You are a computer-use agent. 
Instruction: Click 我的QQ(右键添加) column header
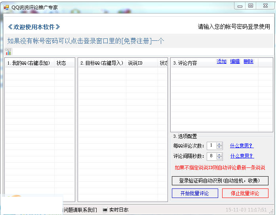click(x=30, y=63)
